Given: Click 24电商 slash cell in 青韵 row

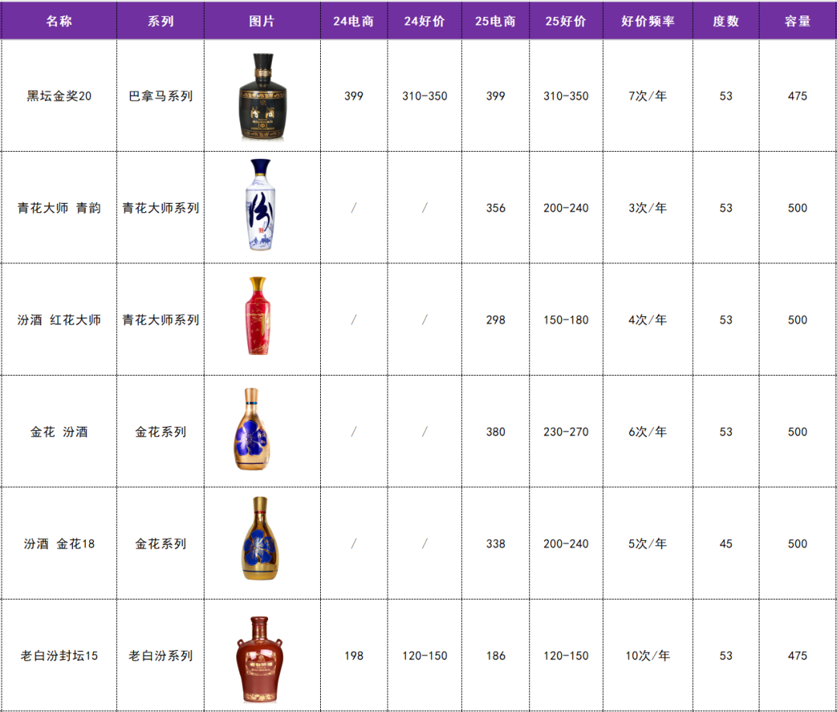Looking at the screenshot, I should tap(353, 208).
